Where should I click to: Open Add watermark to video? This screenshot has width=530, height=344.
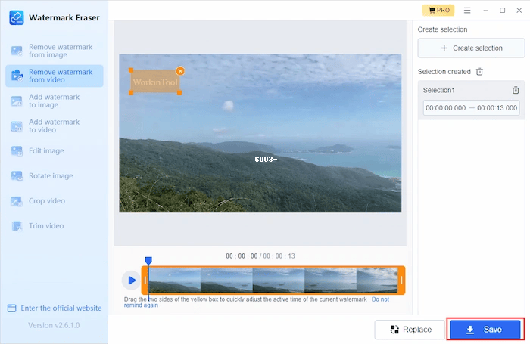click(x=54, y=126)
